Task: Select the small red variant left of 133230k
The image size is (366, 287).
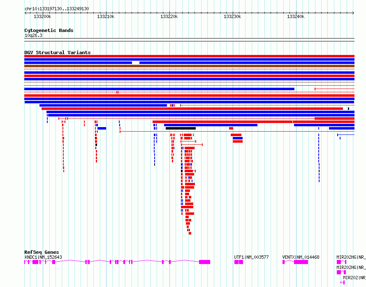Action: (x=231, y=128)
